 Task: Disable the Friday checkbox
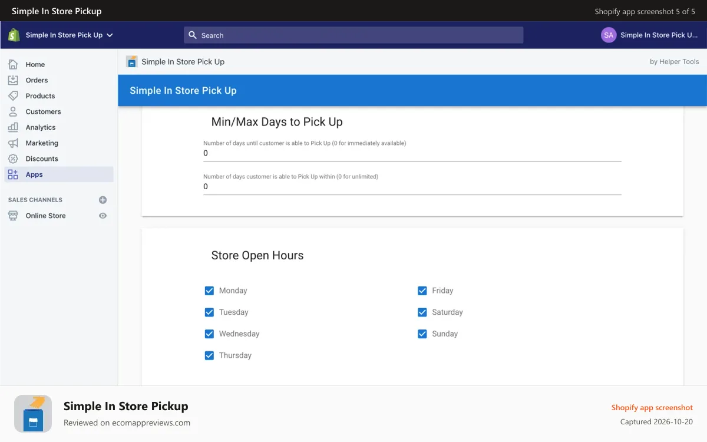(x=422, y=291)
